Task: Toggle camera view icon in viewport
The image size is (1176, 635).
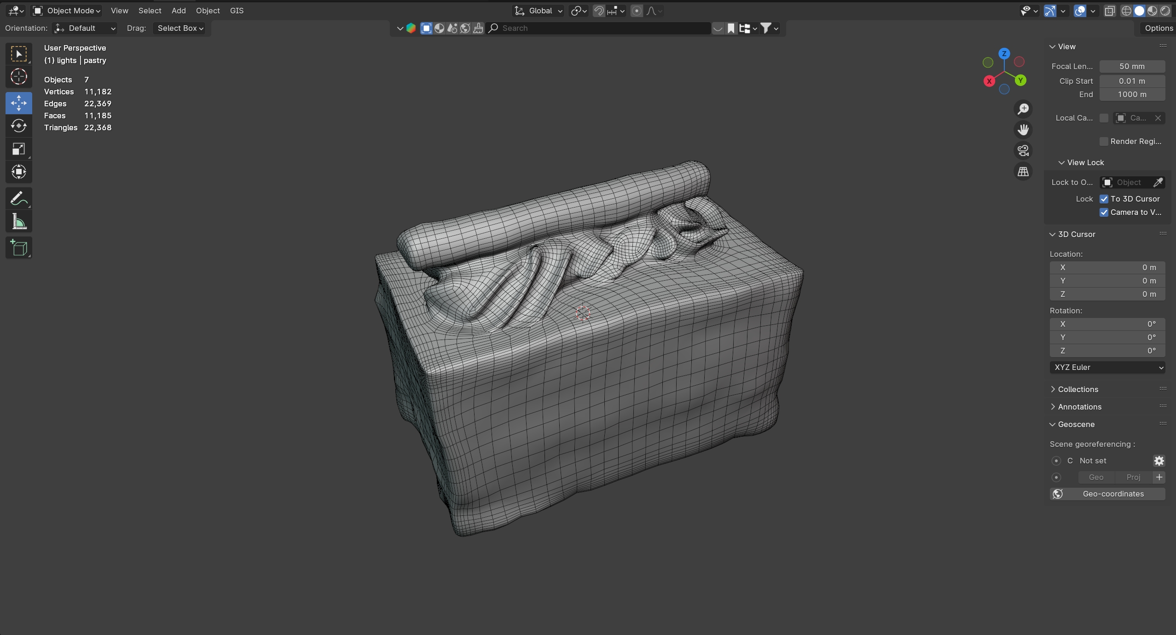Action: (1023, 150)
